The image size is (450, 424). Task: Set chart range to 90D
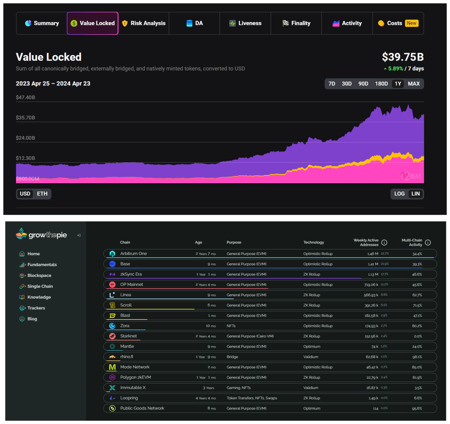click(363, 84)
